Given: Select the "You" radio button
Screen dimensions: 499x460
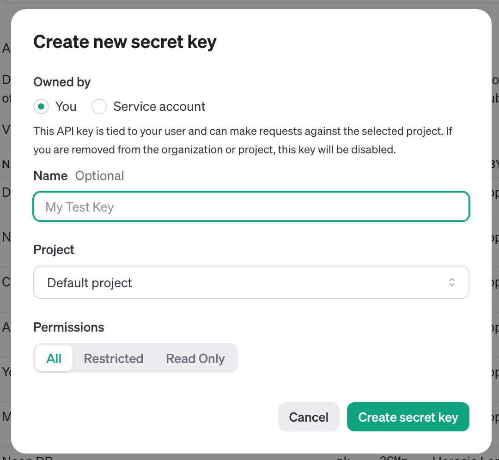Looking at the screenshot, I should click(x=41, y=106).
